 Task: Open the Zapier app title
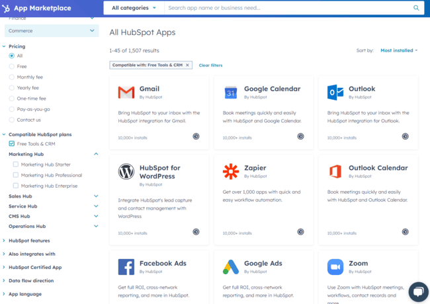coord(255,168)
